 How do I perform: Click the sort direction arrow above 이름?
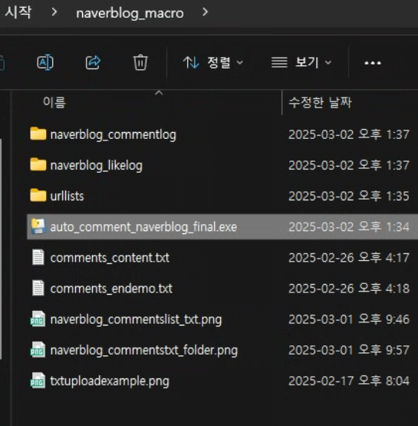(159, 93)
